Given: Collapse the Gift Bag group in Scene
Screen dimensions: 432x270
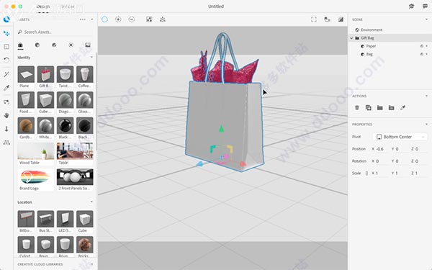Looking at the screenshot, I should (x=351, y=38).
